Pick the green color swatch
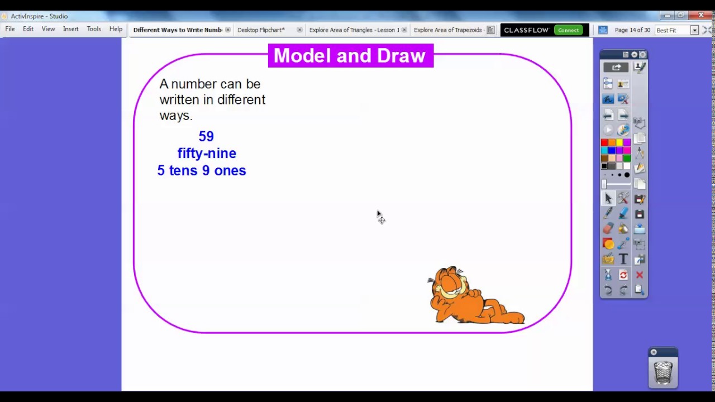This screenshot has width=715, height=402. (x=627, y=158)
